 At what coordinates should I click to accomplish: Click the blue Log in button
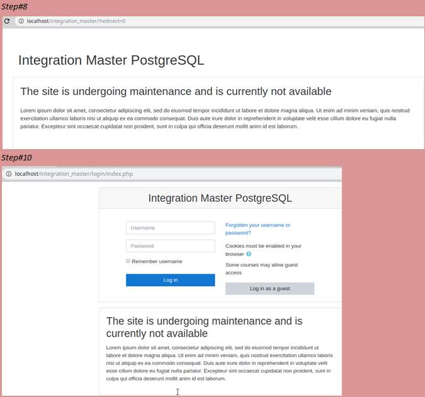coord(171,280)
